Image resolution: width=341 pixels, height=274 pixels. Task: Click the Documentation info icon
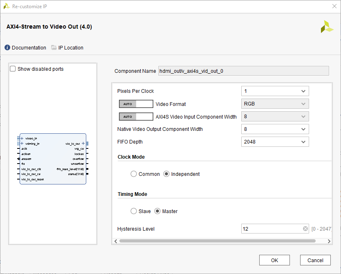[x=7, y=48]
